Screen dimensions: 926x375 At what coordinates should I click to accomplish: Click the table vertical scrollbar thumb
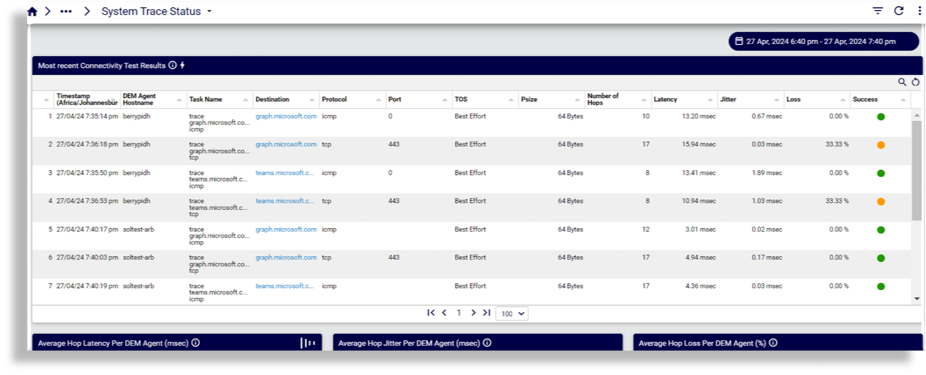tap(916, 170)
